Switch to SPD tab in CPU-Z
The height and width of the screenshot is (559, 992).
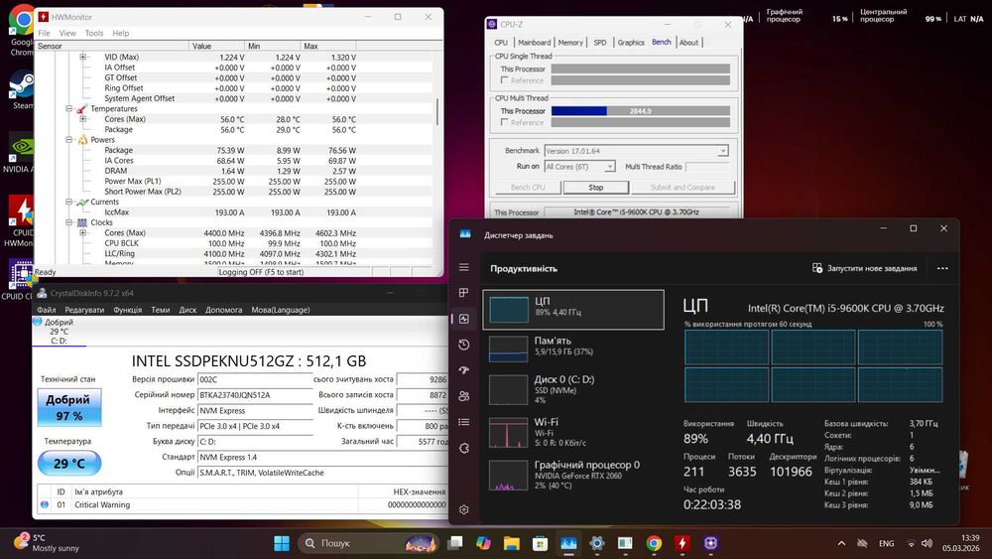600,43
